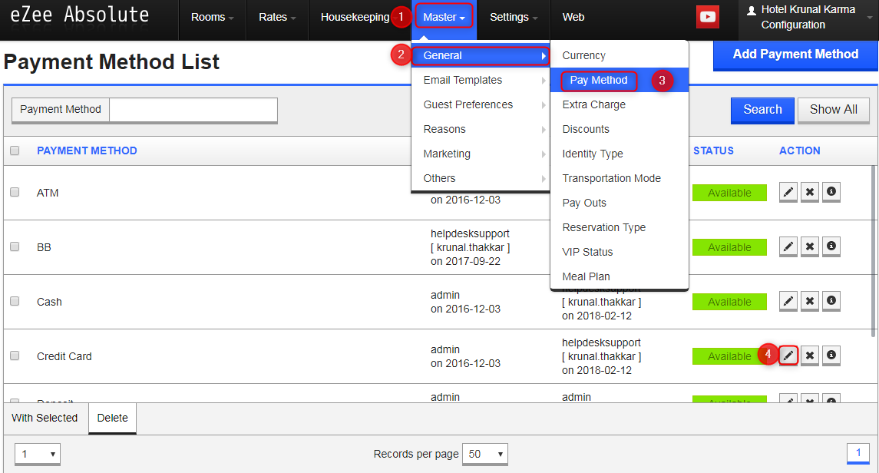Image resolution: width=879 pixels, height=473 pixels.
Task: Open the Settings dropdown menu
Action: (514, 18)
